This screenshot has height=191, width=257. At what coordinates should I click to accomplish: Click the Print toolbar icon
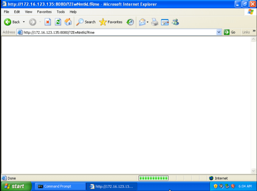pyautogui.click(x=155, y=22)
